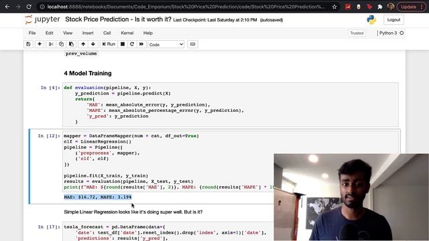Interrupt the kernel with the stop icon
429x241 pixels.
click(123, 44)
